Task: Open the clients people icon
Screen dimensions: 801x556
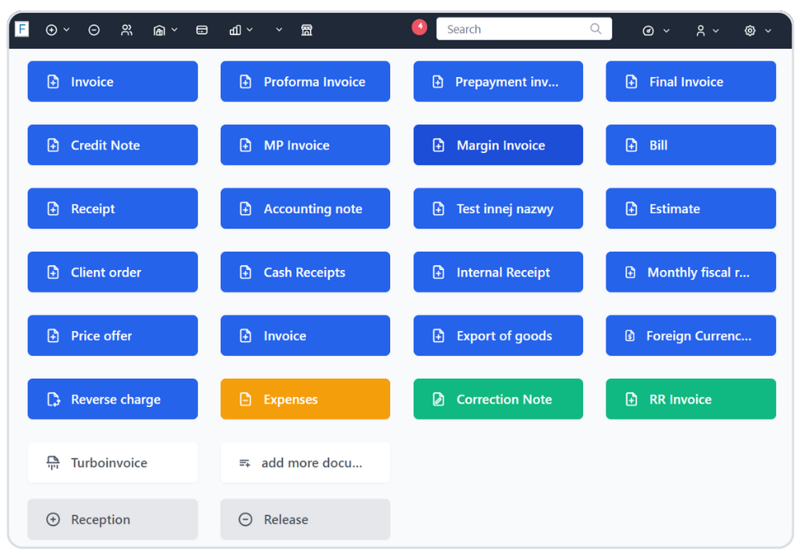Action: pos(127,30)
